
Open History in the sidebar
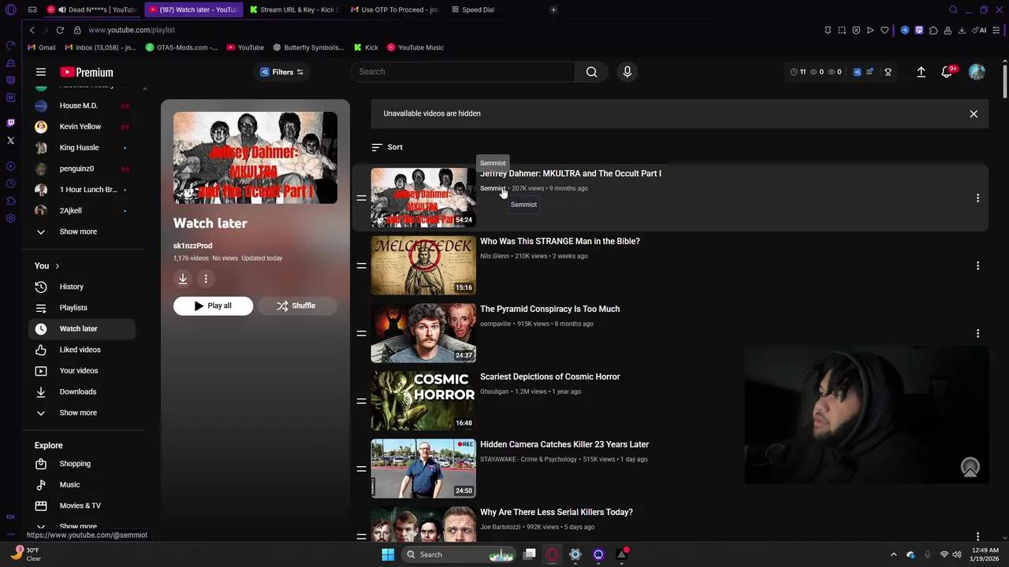tap(71, 287)
